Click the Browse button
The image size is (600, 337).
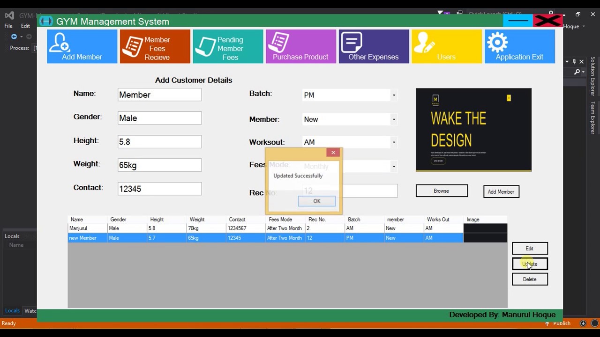click(x=442, y=191)
